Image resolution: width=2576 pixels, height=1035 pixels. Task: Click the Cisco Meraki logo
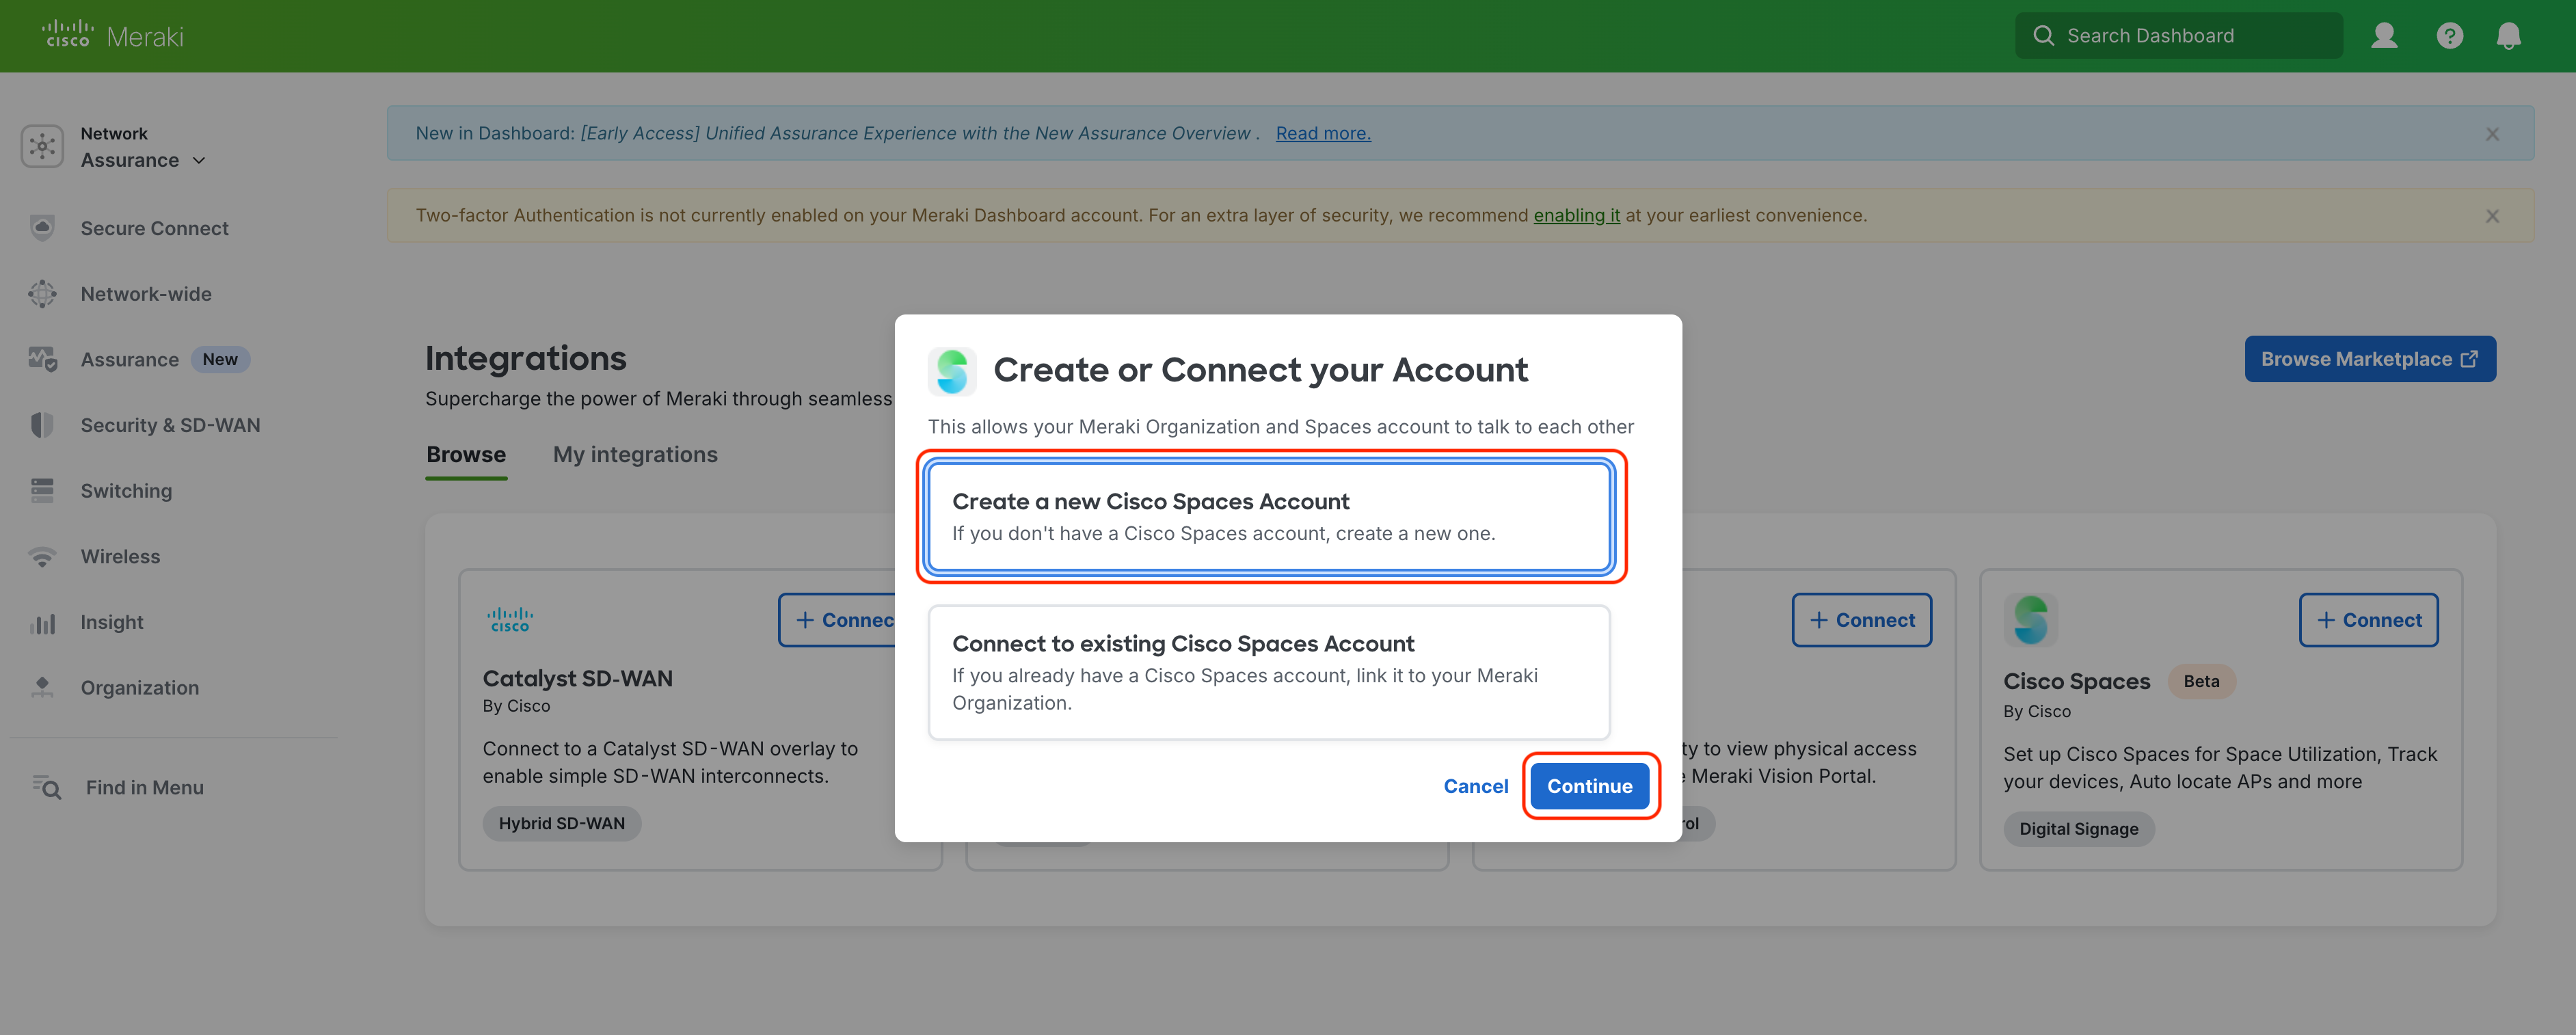click(113, 35)
